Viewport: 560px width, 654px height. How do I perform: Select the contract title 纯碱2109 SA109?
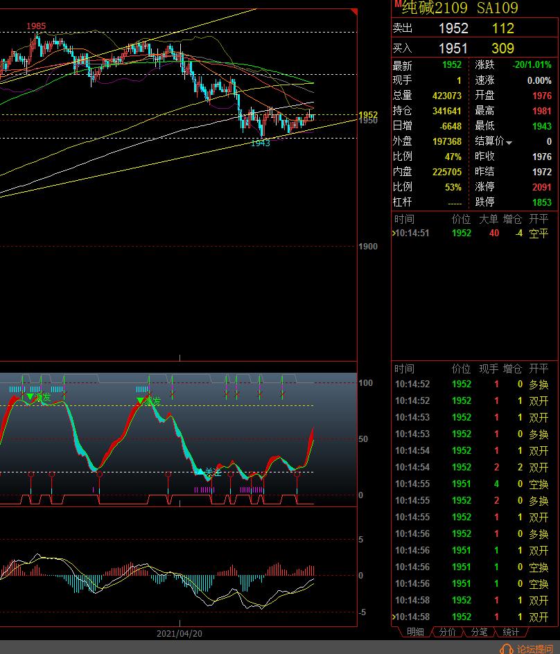460,8
